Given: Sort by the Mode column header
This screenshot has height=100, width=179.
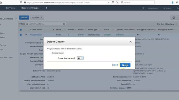Looking at the screenshot, I should [x=58, y=30].
